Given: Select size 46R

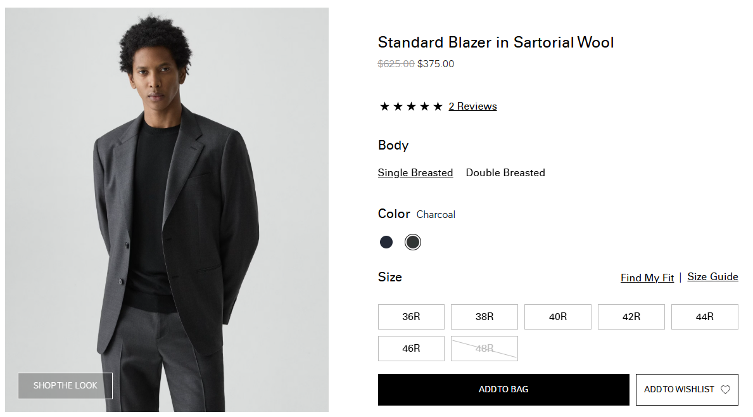Looking at the screenshot, I should pos(411,349).
